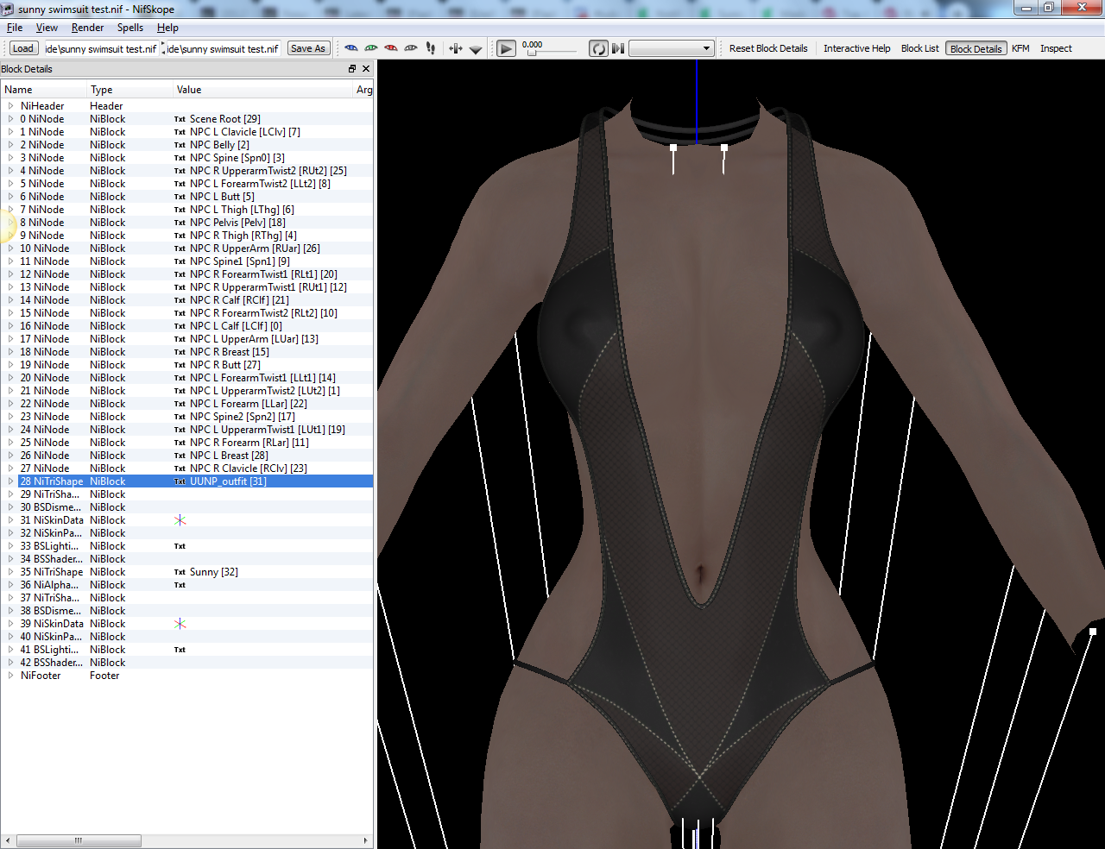
Task: Select the red-eye Side view icon
Action: coord(391,48)
